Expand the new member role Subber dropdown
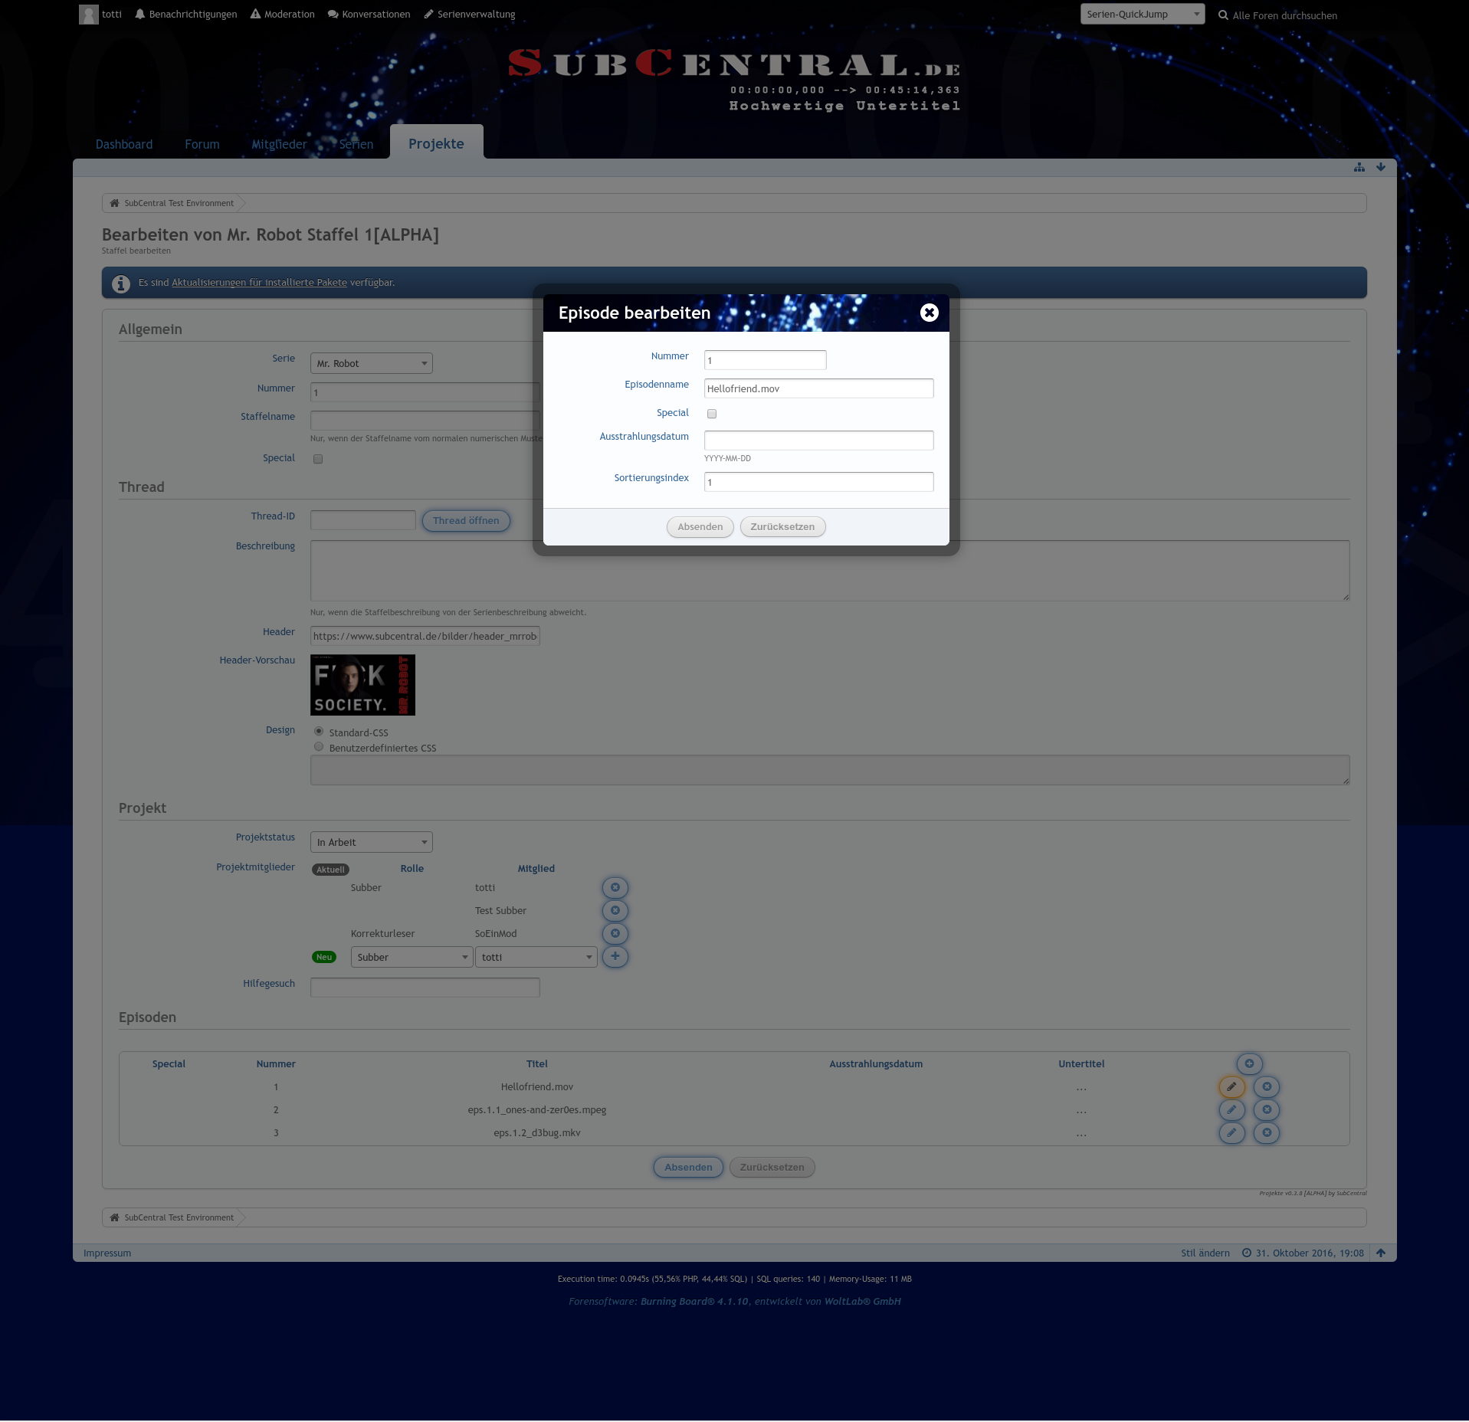The image size is (1469, 1422). [x=412, y=957]
